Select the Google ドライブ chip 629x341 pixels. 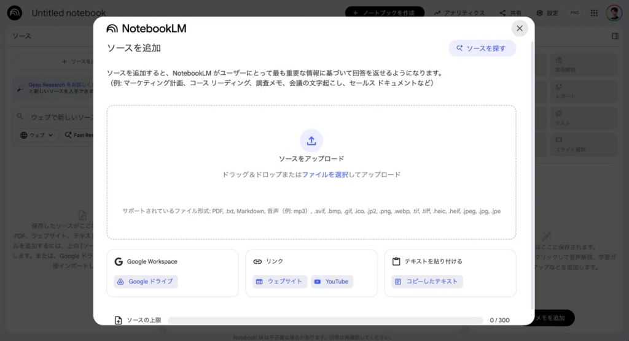tap(146, 282)
